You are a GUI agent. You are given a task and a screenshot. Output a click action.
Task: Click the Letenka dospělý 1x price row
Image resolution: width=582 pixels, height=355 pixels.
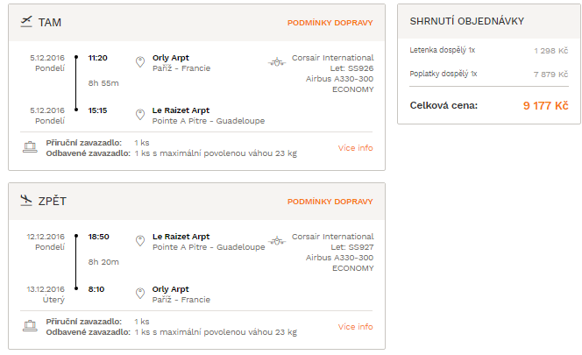pos(489,51)
